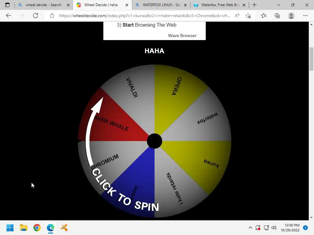
Task: Switch to Waterfox, Free Web Browser tab
Action: coord(220,5)
